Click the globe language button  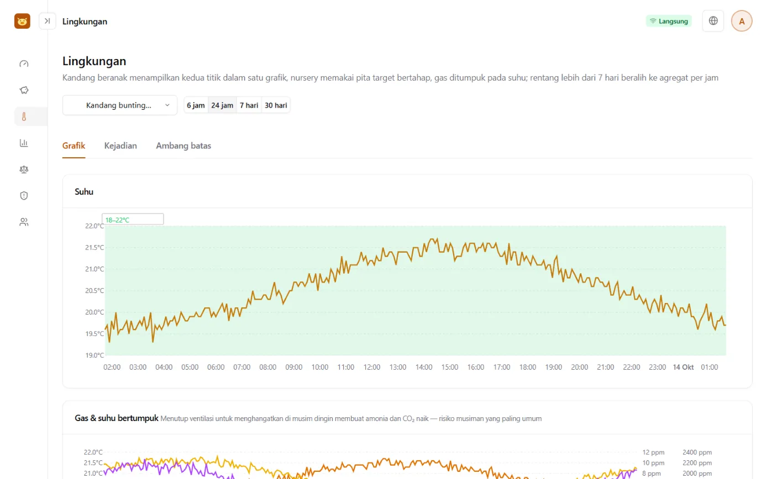(713, 21)
